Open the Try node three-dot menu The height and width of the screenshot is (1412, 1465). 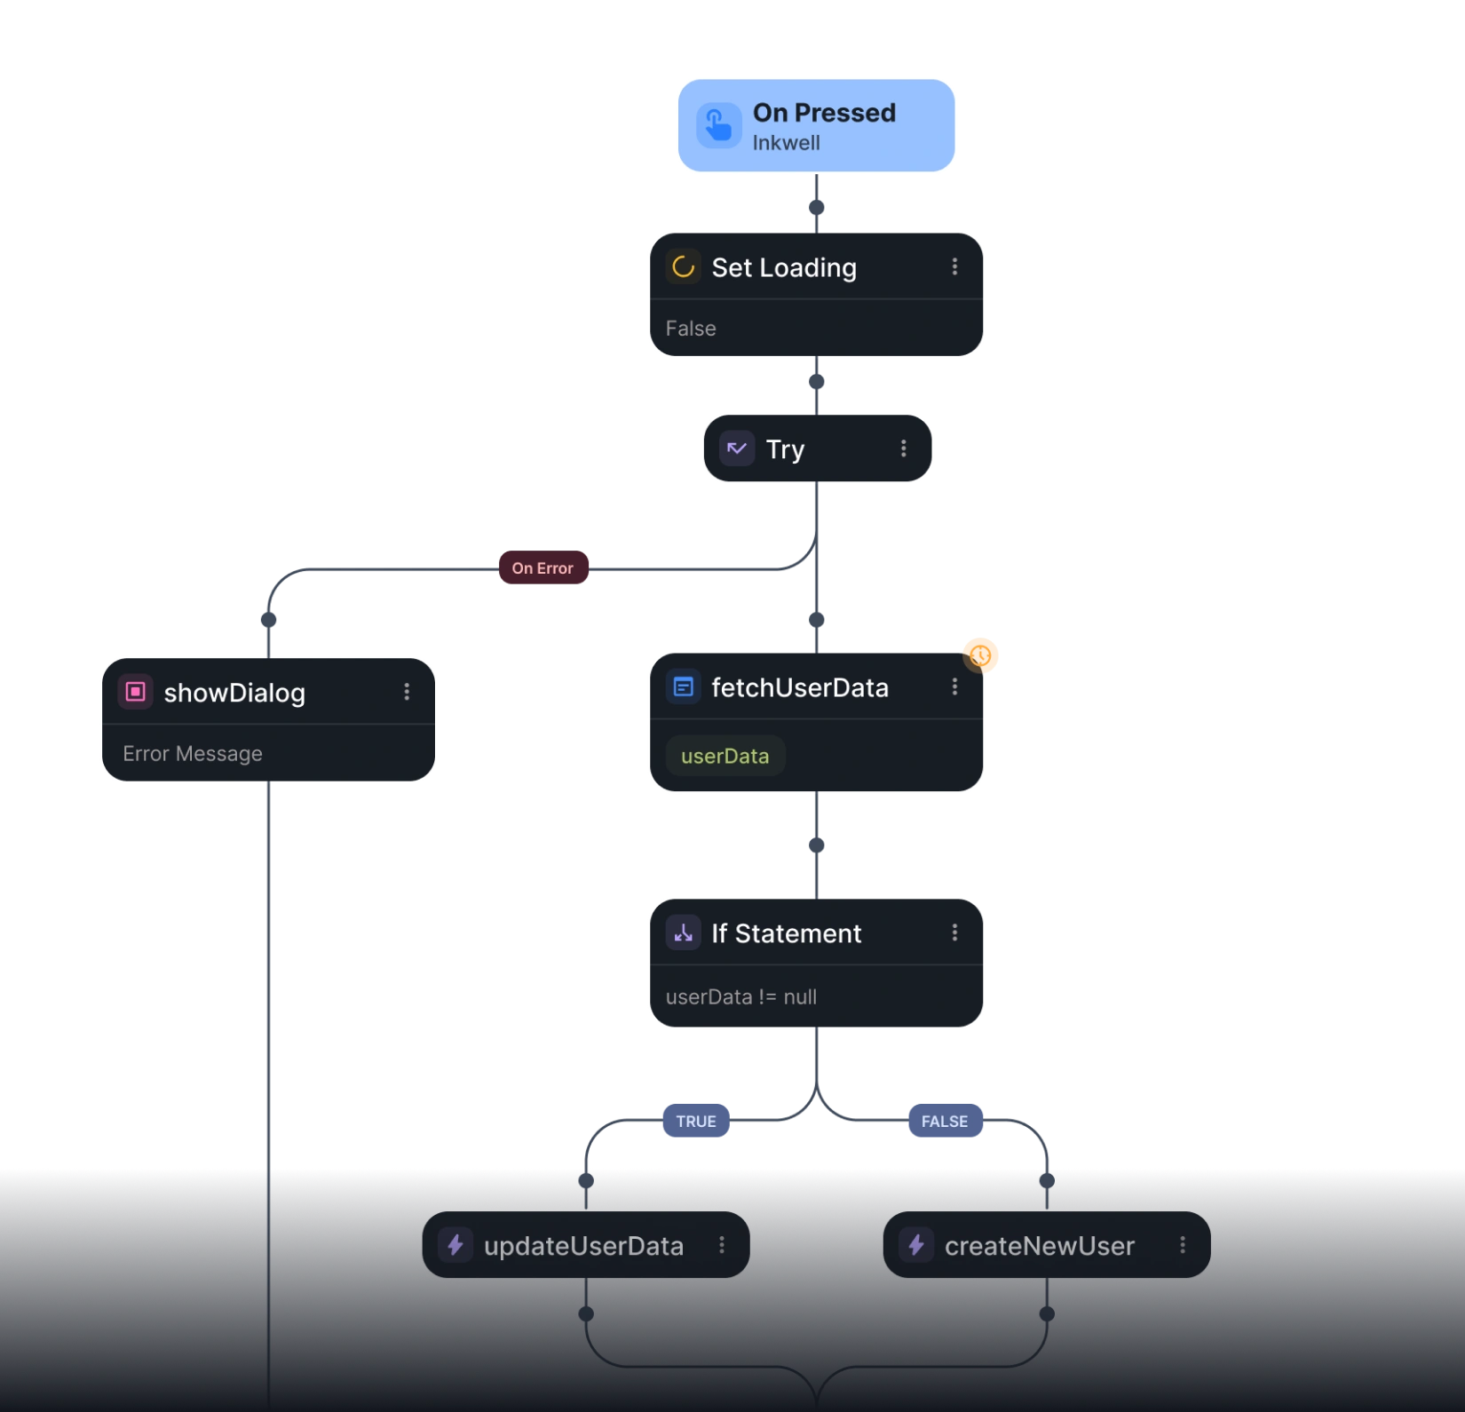click(x=903, y=448)
